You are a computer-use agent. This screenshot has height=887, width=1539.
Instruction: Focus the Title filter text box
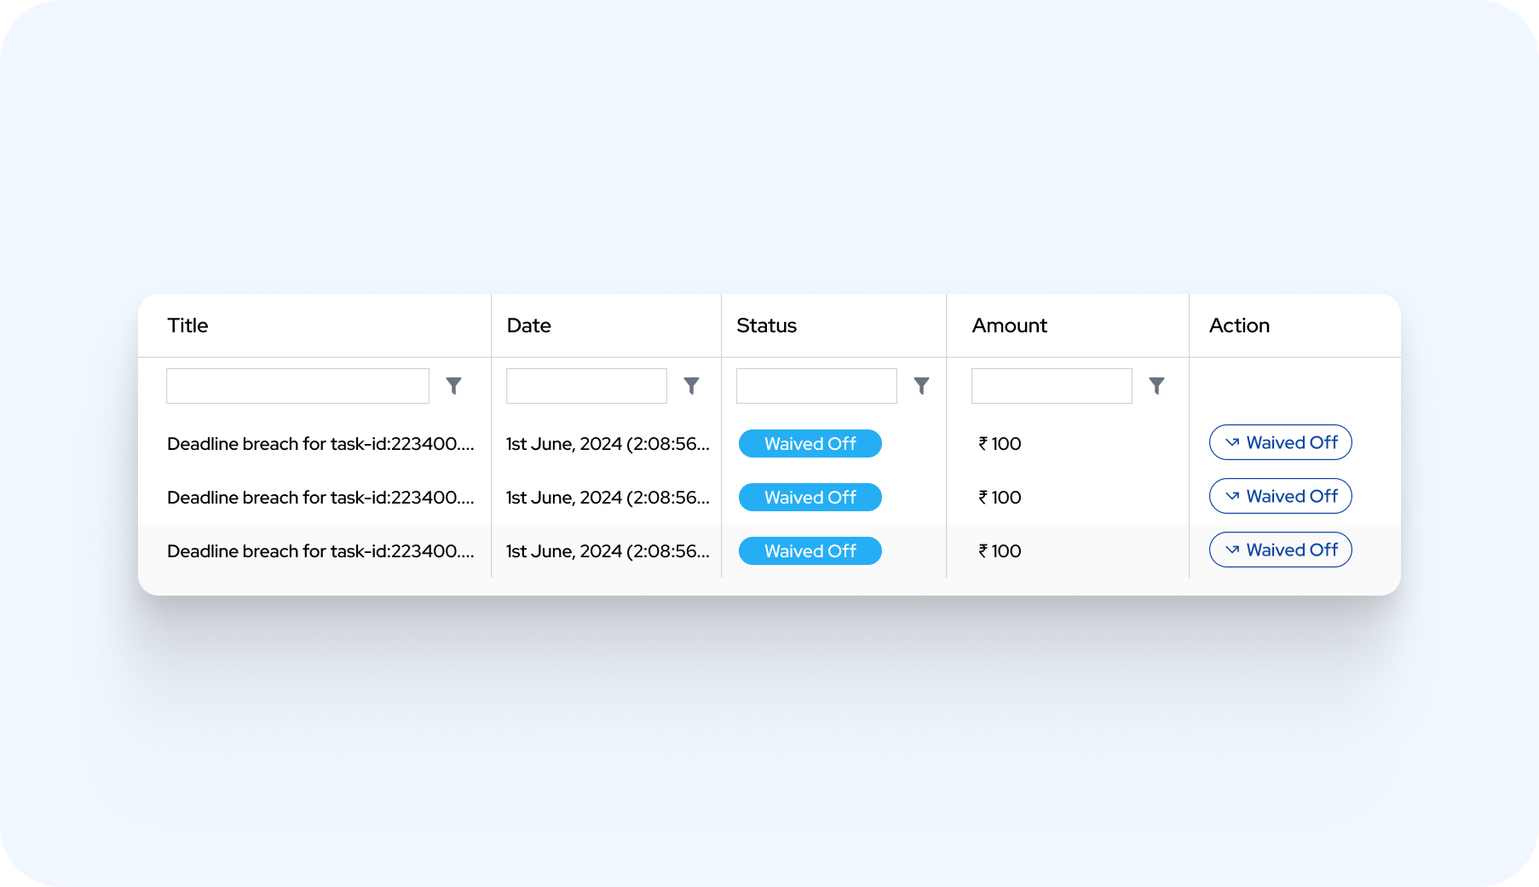point(297,386)
